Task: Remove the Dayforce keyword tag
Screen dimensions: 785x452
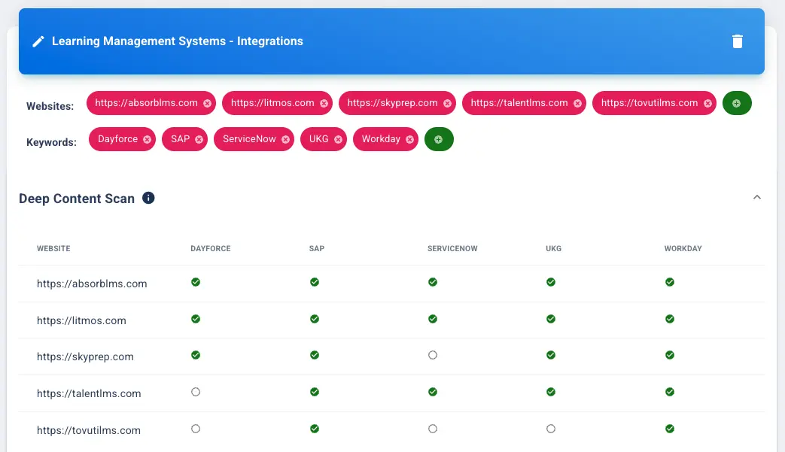Action: (x=148, y=139)
